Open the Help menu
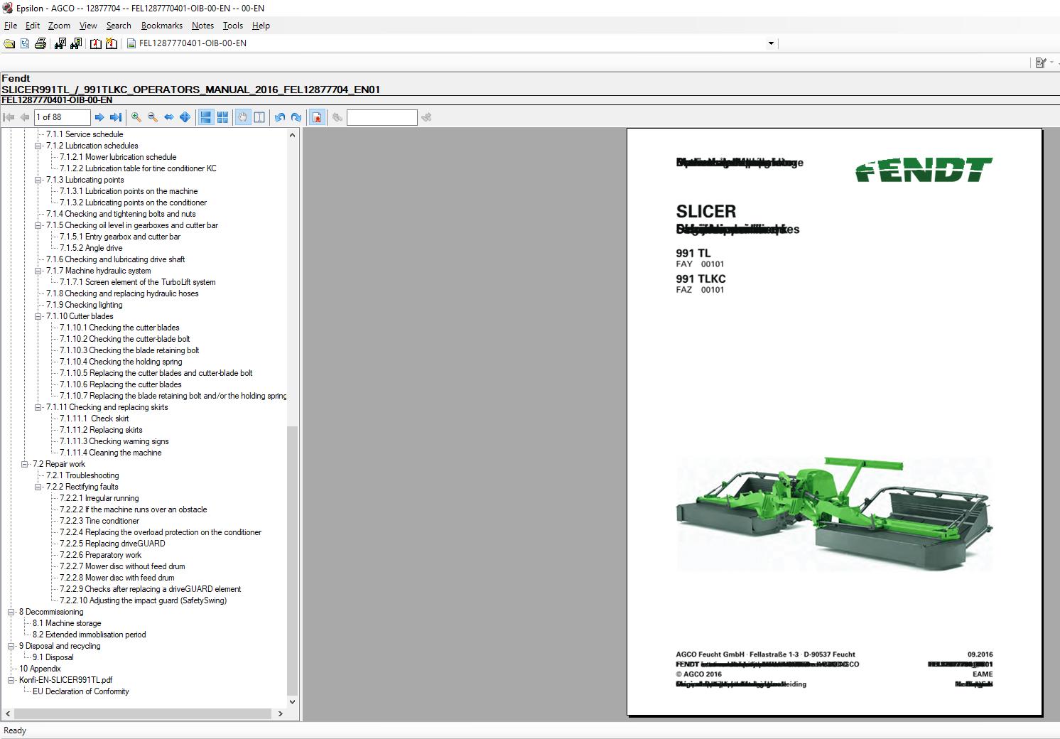 coord(261,26)
